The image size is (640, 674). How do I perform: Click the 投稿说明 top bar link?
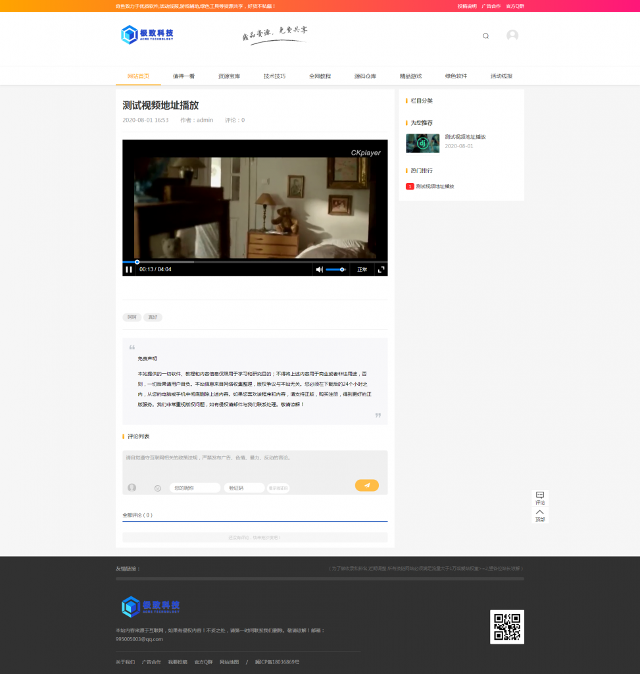click(467, 6)
